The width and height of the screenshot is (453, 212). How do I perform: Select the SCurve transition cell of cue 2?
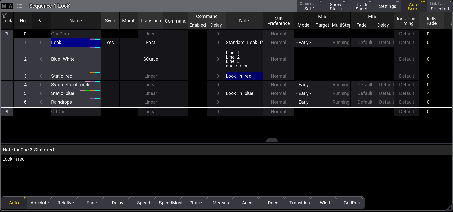[150, 59]
